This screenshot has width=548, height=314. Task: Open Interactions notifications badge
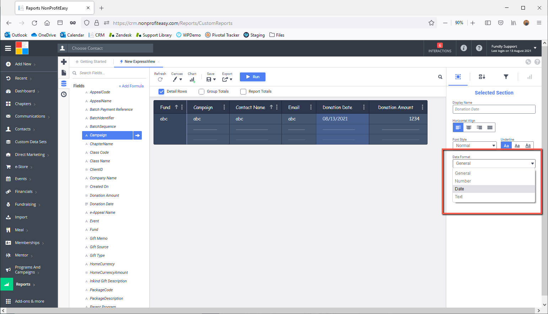(x=440, y=48)
